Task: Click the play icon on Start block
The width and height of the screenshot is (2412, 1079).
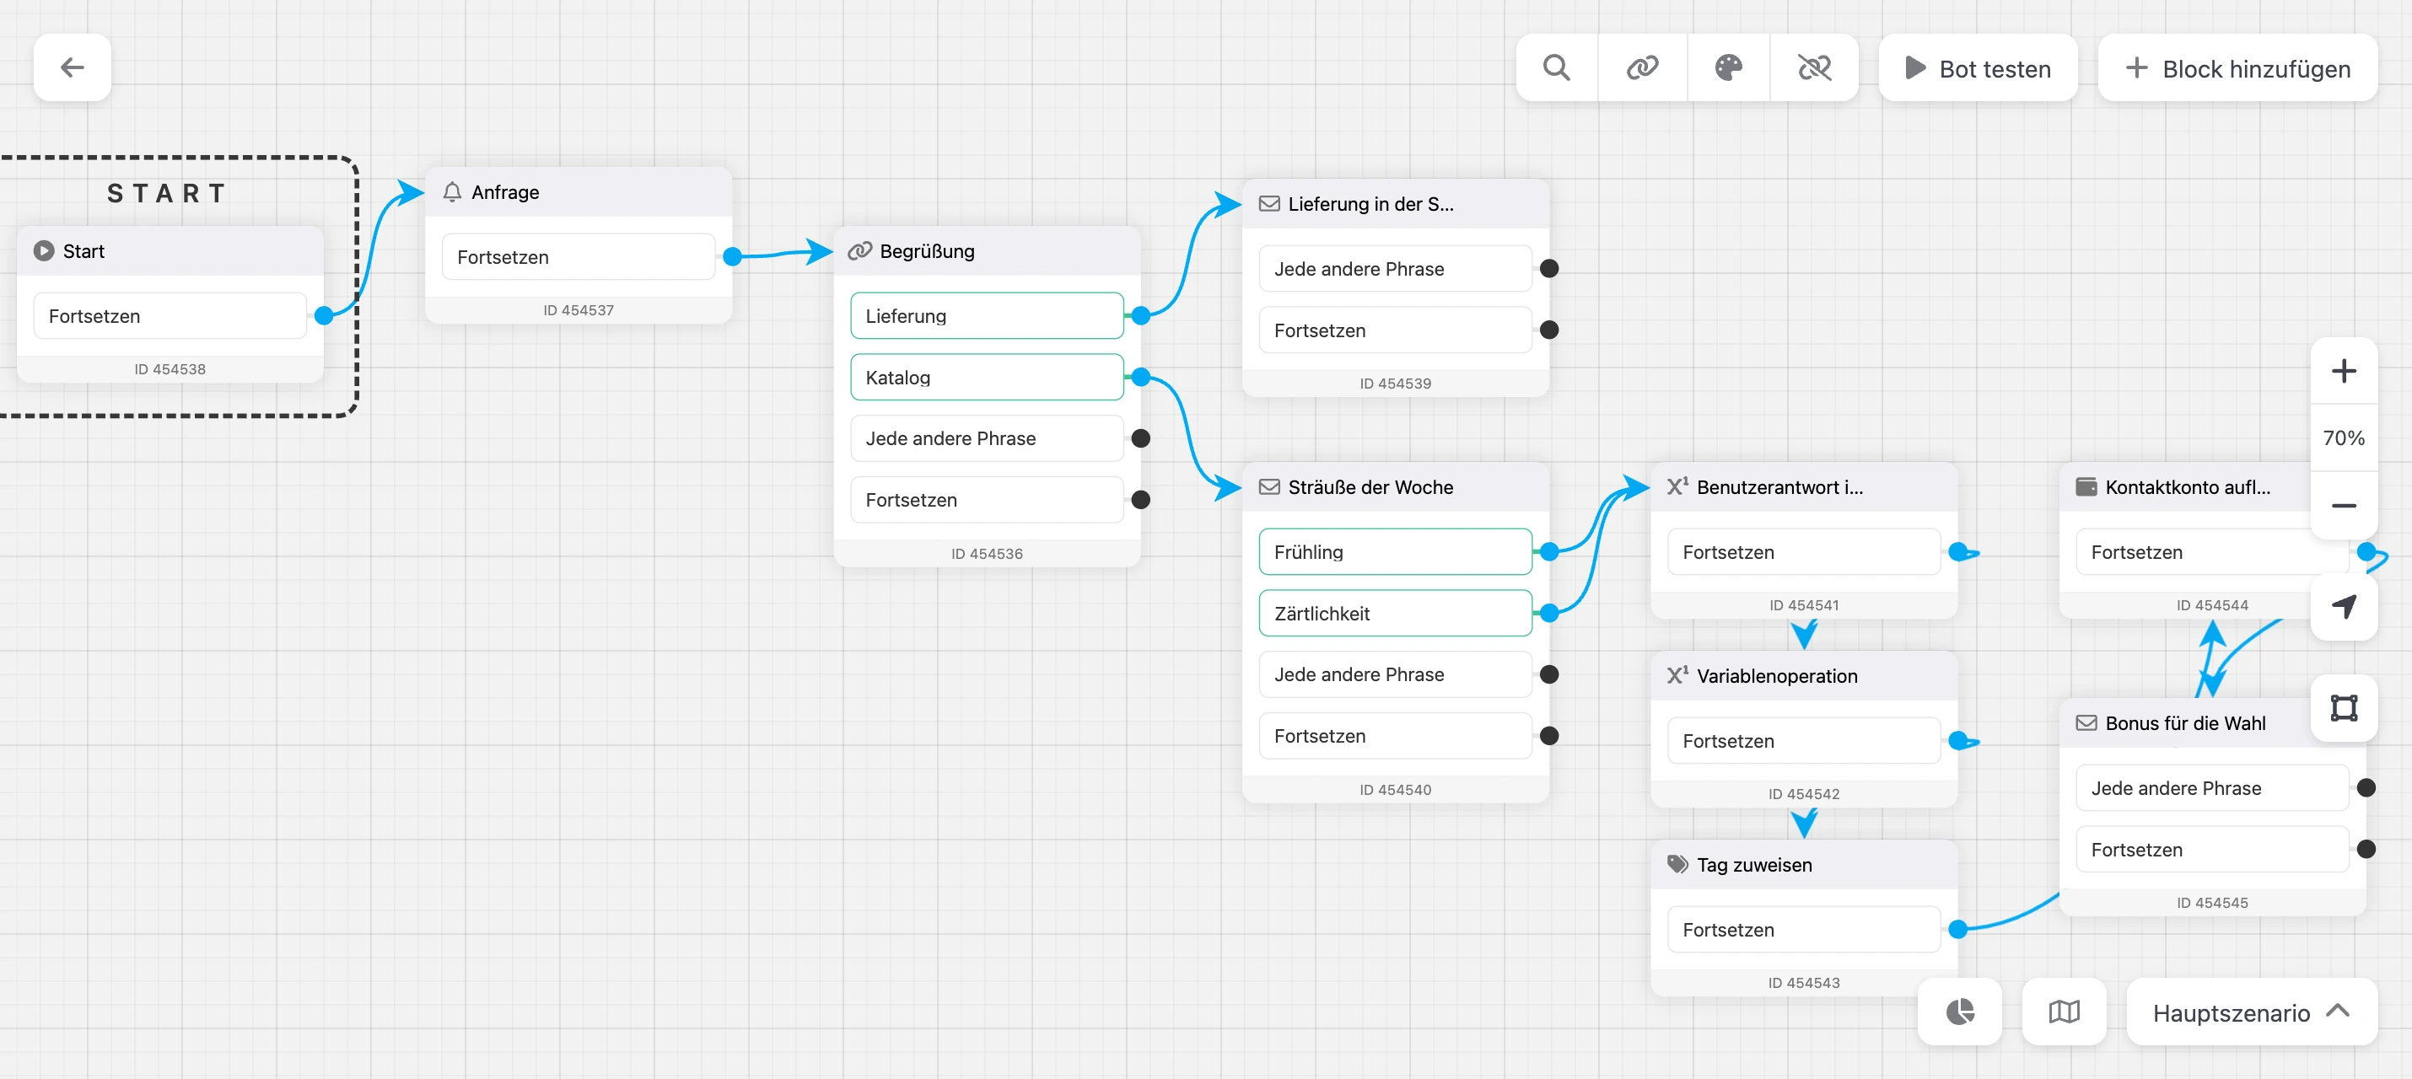Action: 44,251
